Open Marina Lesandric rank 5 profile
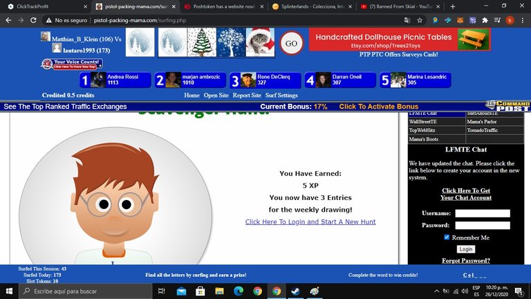Viewport: 531px width, 299px height. click(x=416, y=80)
